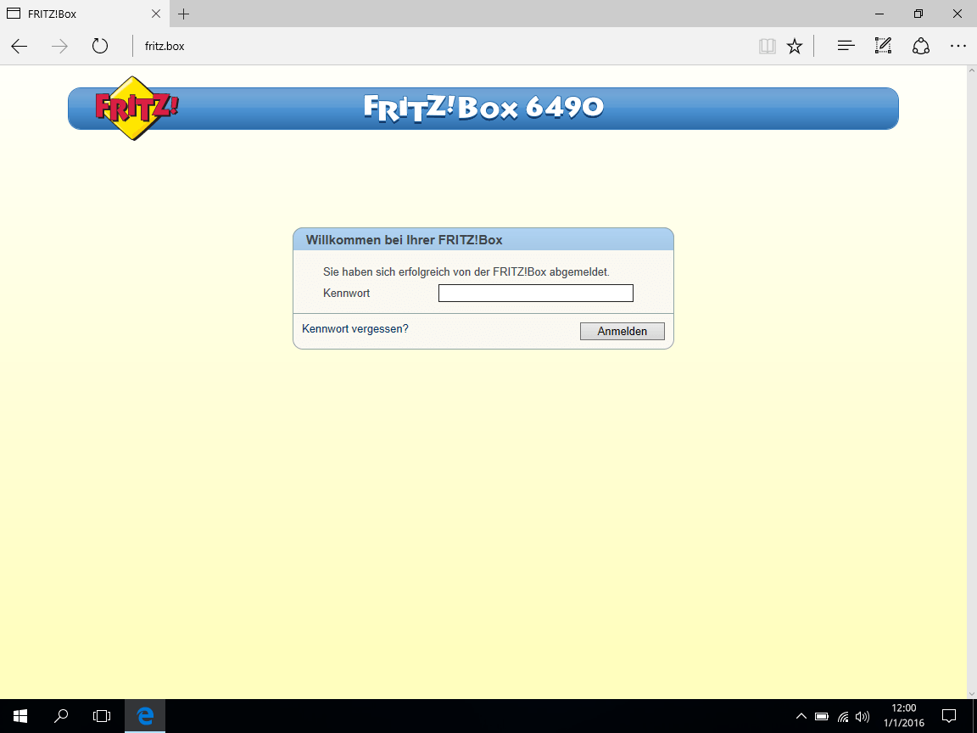Image resolution: width=977 pixels, height=733 pixels.
Task: Open the More actions ellipsis menu
Action: [958, 46]
